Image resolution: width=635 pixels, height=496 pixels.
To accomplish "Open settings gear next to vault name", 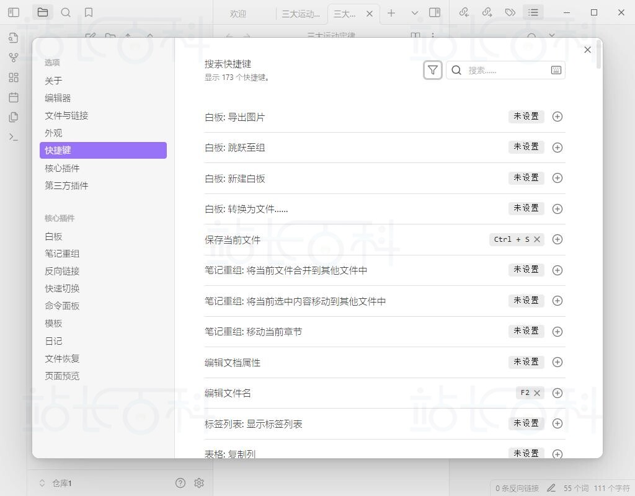I will click(199, 483).
